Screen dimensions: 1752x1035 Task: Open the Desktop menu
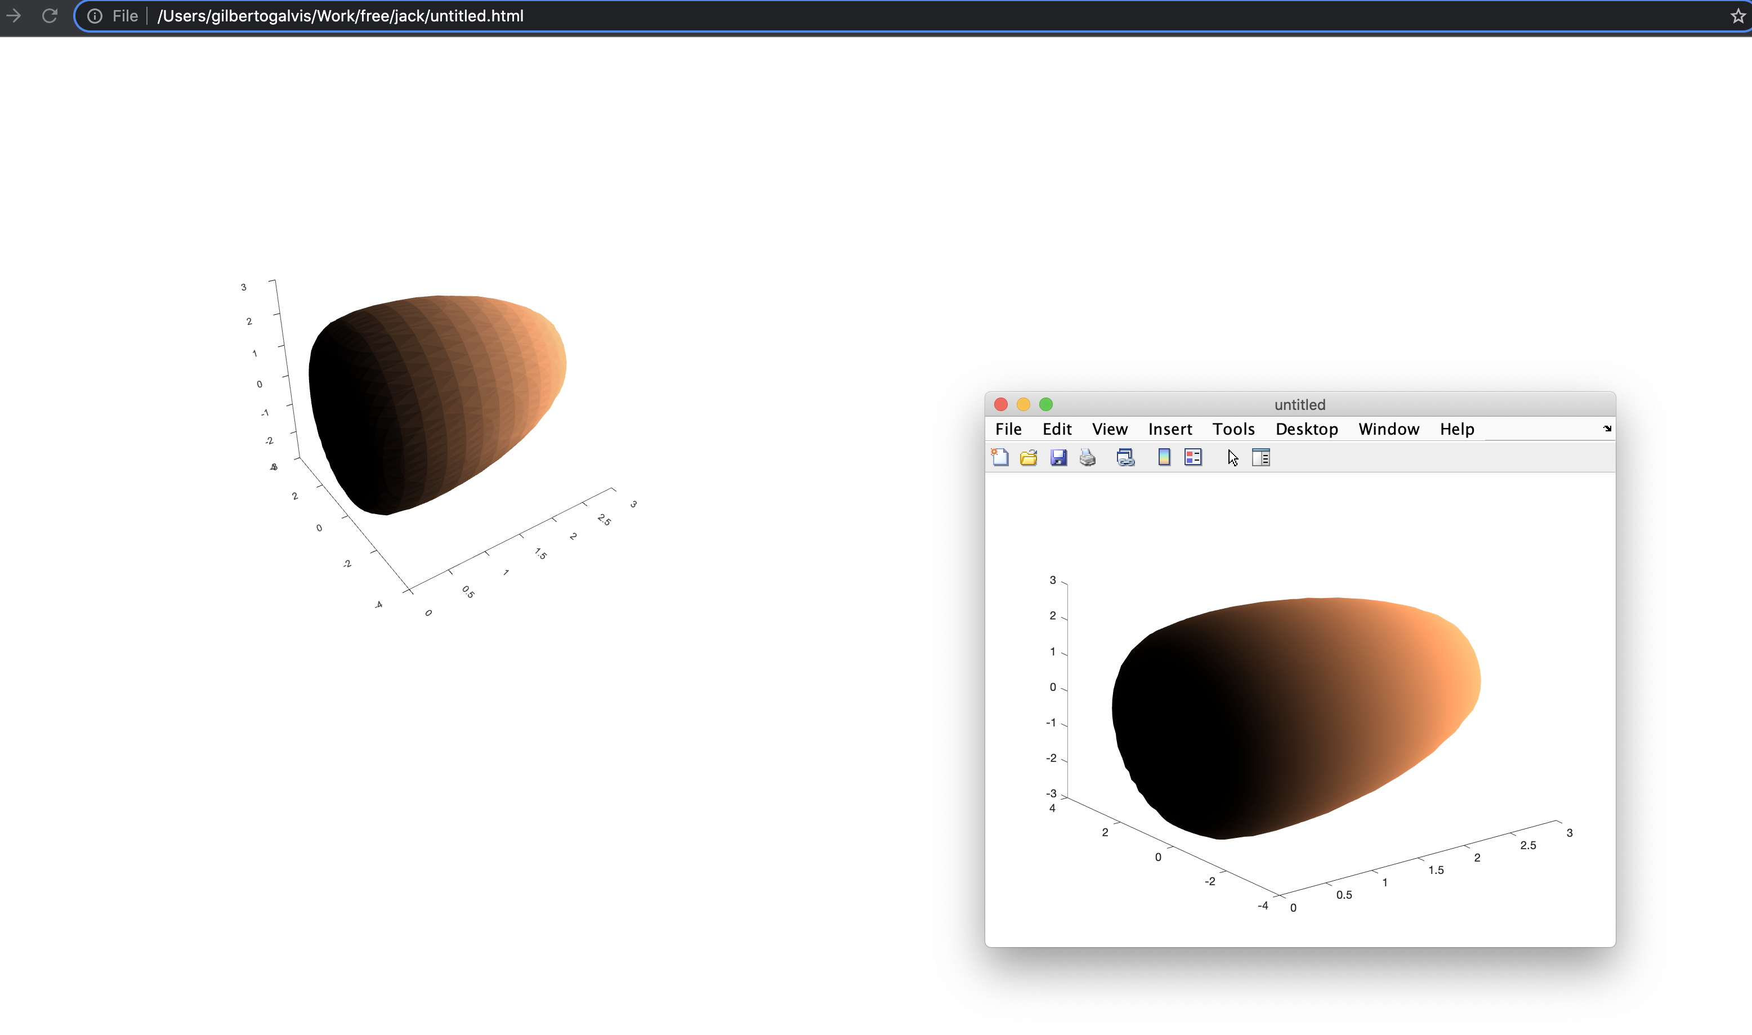click(x=1307, y=429)
